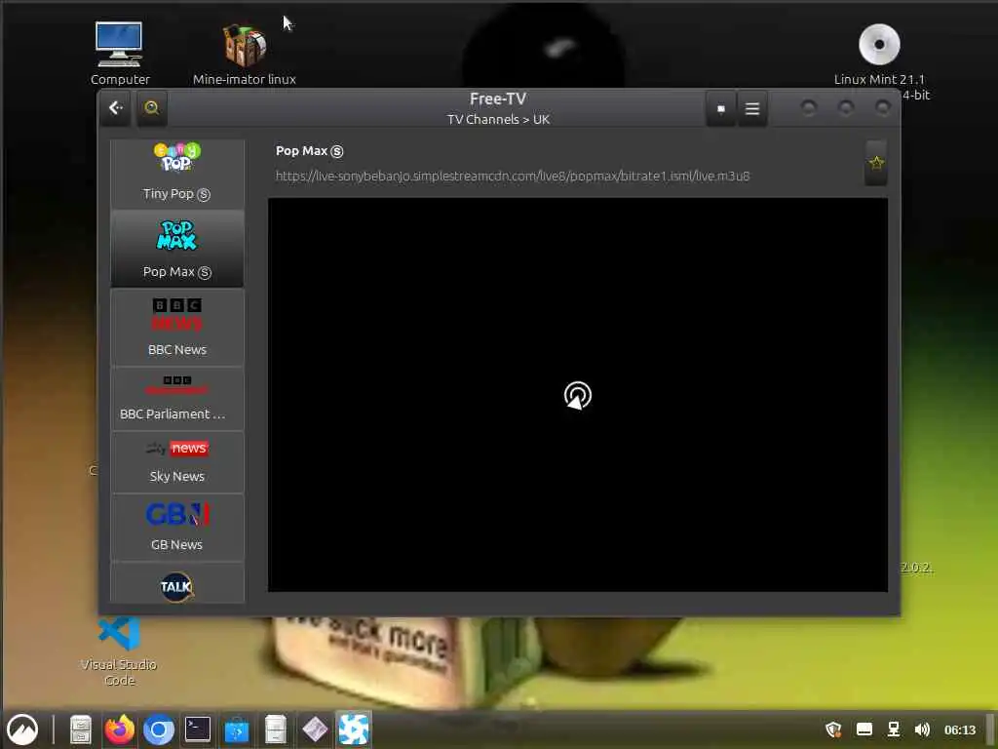The width and height of the screenshot is (998, 749).
Task: Open the purple diamond app in taskbar
Action: [315, 729]
